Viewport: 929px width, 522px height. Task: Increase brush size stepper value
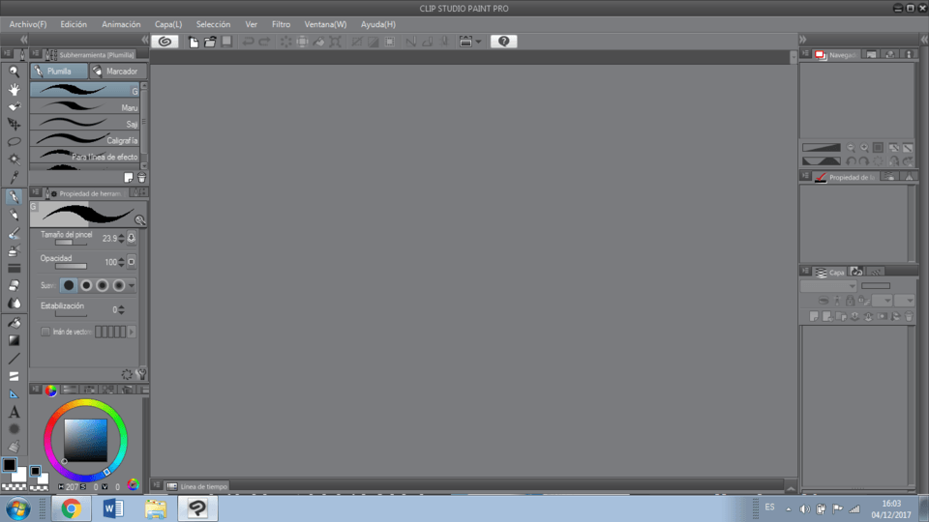(x=122, y=236)
